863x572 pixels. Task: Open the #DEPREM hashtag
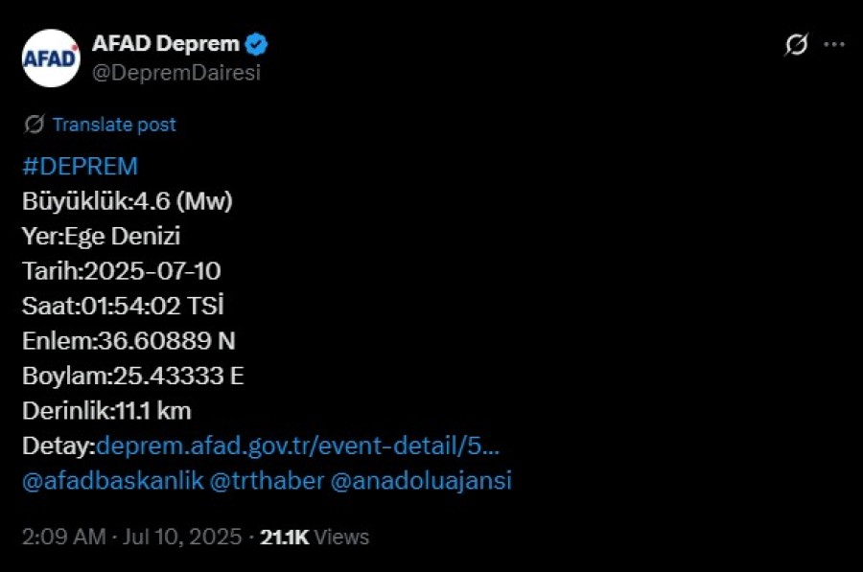[80, 166]
